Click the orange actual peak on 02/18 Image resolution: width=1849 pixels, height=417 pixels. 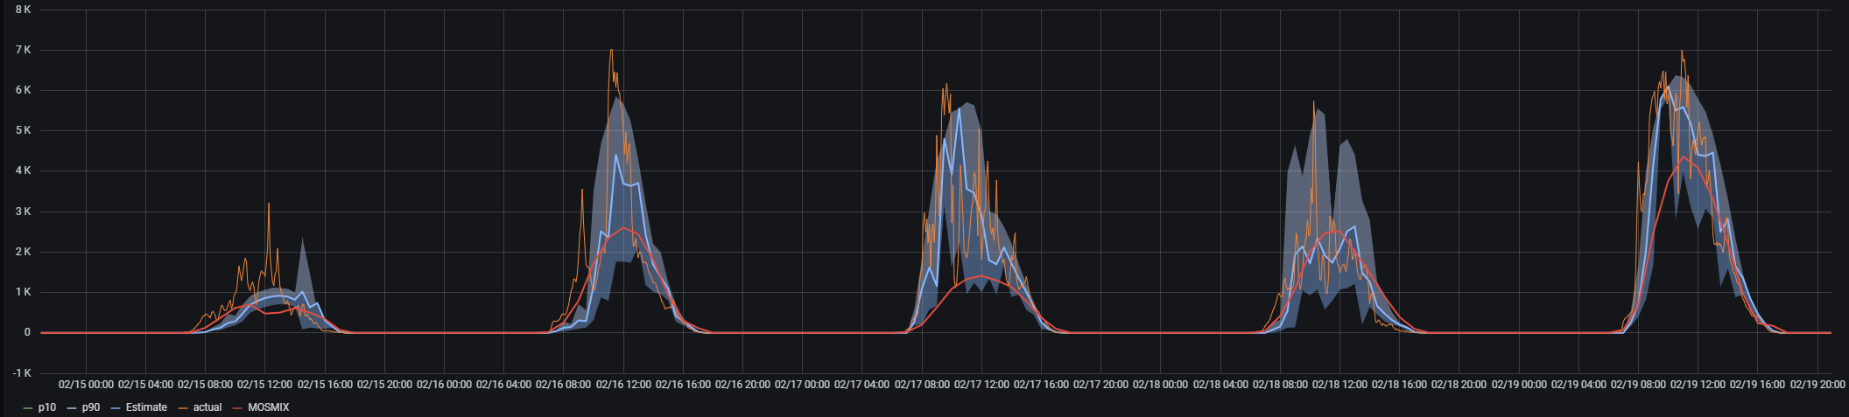pos(1314,102)
